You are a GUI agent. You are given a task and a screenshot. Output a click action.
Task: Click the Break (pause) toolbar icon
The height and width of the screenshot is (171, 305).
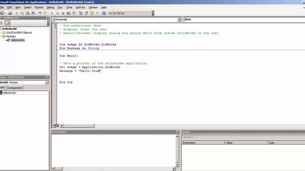[58, 13]
